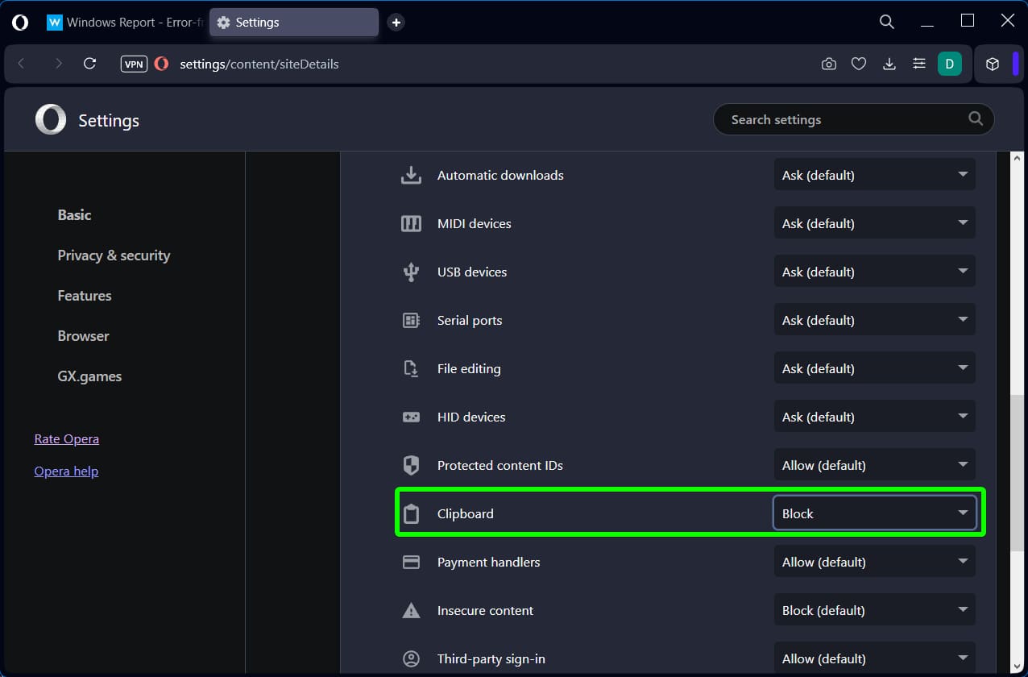Bookmark page with heart icon
The width and height of the screenshot is (1028, 677).
[859, 64]
